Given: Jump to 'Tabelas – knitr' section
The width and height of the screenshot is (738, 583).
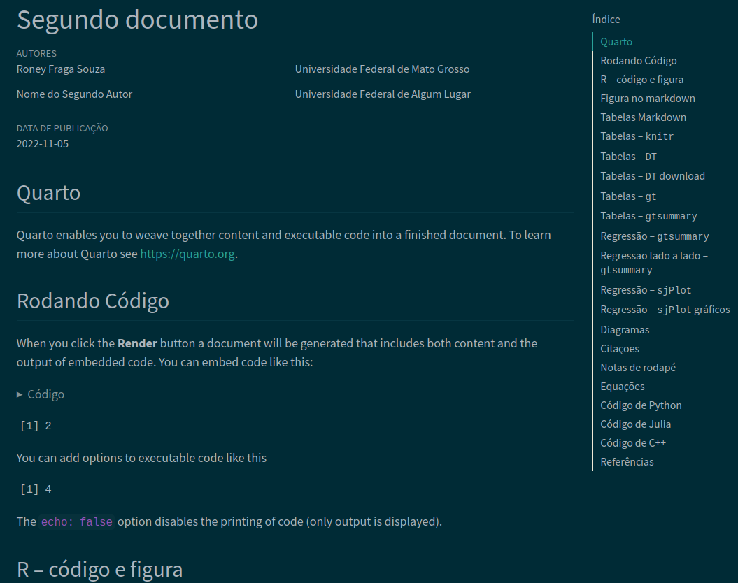Looking at the screenshot, I should point(637,136).
